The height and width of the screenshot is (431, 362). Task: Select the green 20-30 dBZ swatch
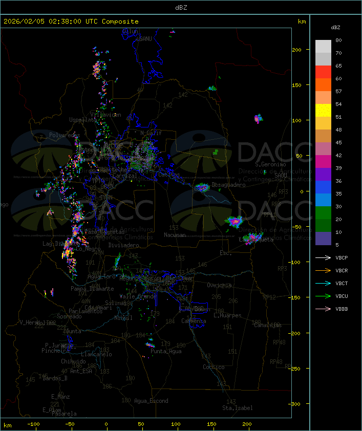(x=323, y=212)
